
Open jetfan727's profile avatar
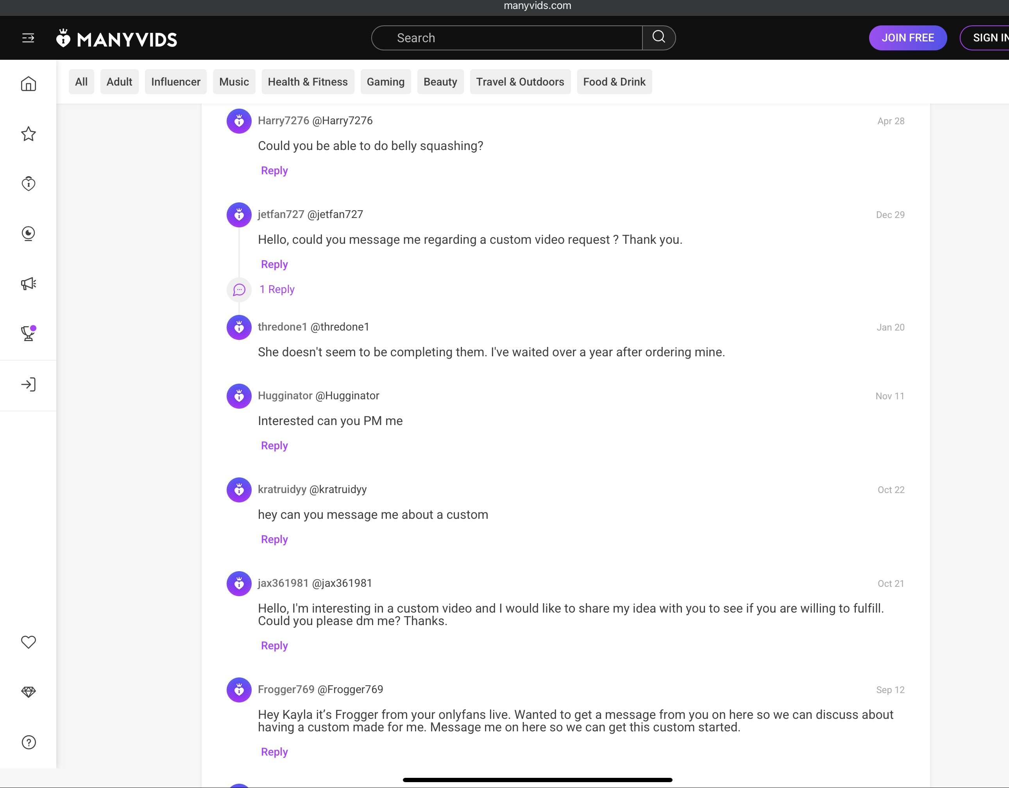(x=239, y=215)
